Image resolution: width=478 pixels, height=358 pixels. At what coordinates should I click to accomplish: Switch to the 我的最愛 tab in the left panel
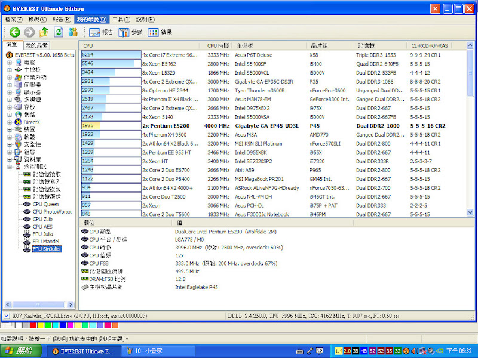click(x=37, y=45)
